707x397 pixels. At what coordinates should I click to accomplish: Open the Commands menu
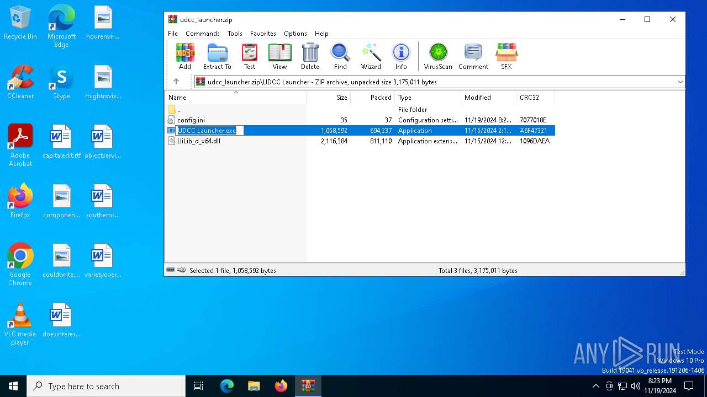(203, 34)
